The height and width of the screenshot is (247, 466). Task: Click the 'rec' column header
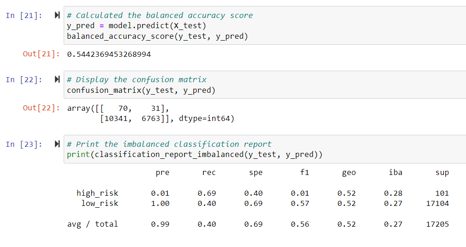[209, 173]
